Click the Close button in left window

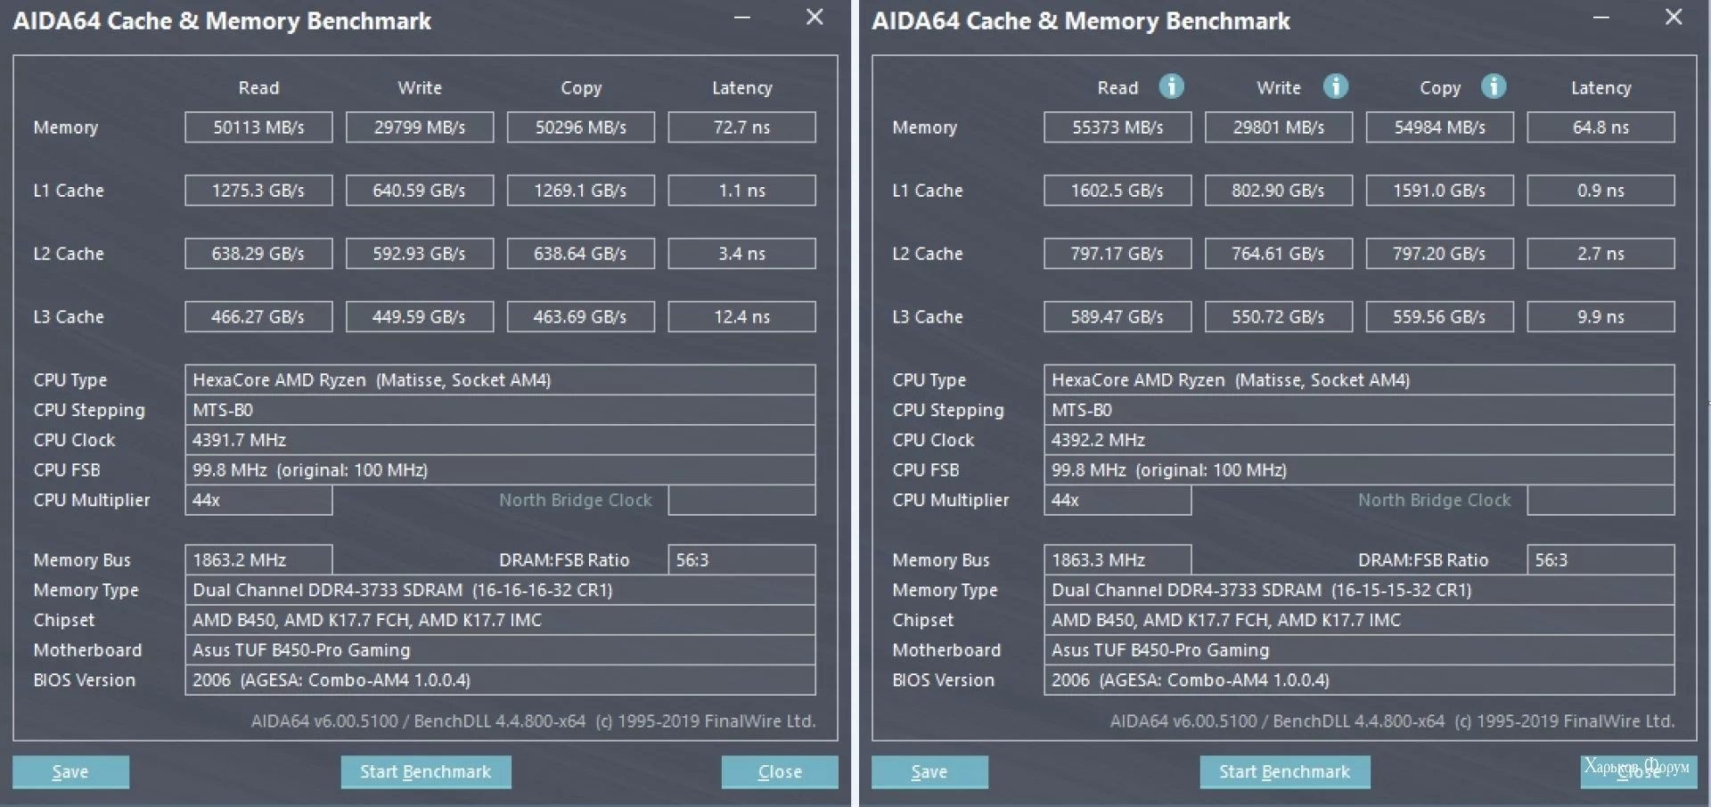pos(780,772)
